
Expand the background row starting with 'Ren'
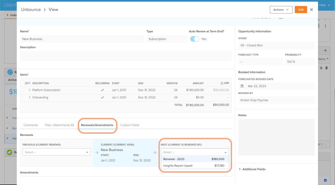pos(7,128)
